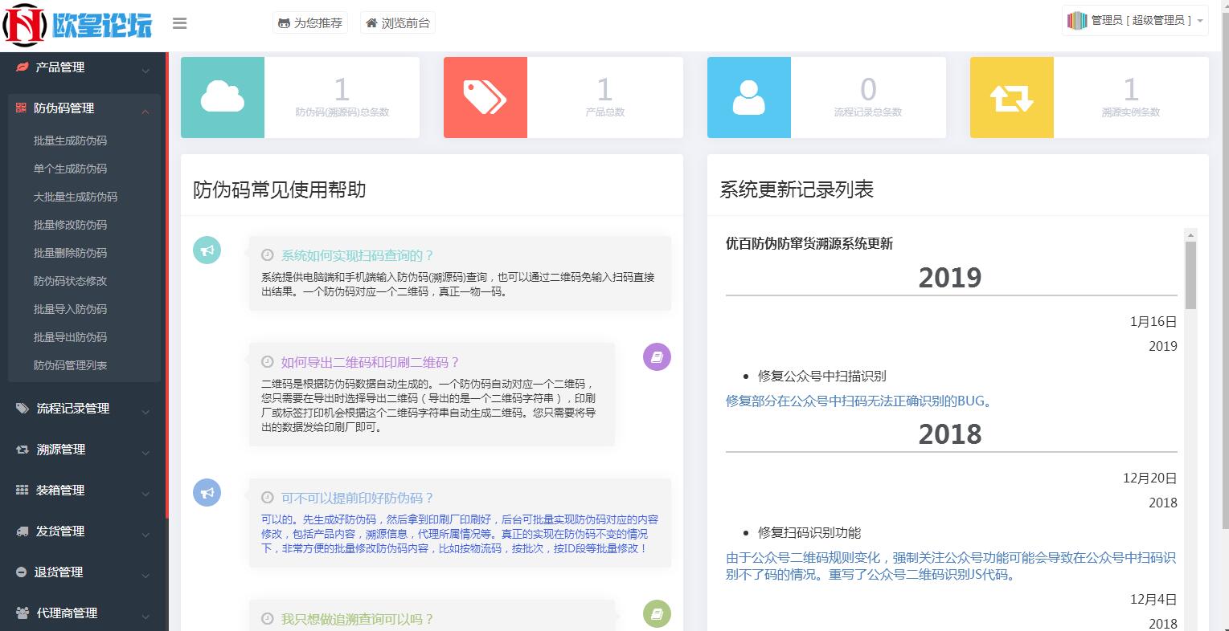The width and height of the screenshot is (1229, 631).
Task: Click the teal megaphone icon beside first help item
Action: 207,250
